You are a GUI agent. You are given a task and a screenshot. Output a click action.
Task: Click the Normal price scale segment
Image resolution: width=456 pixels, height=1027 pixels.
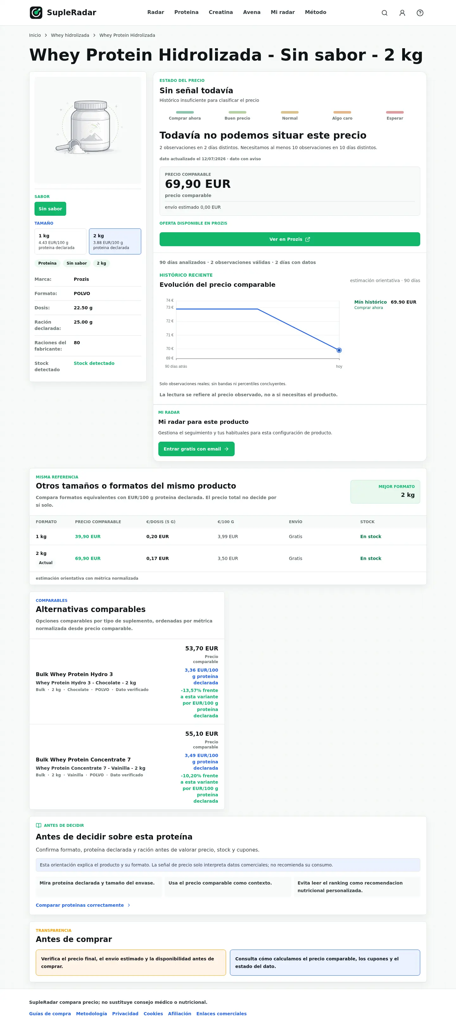click(x=290, y=115)
